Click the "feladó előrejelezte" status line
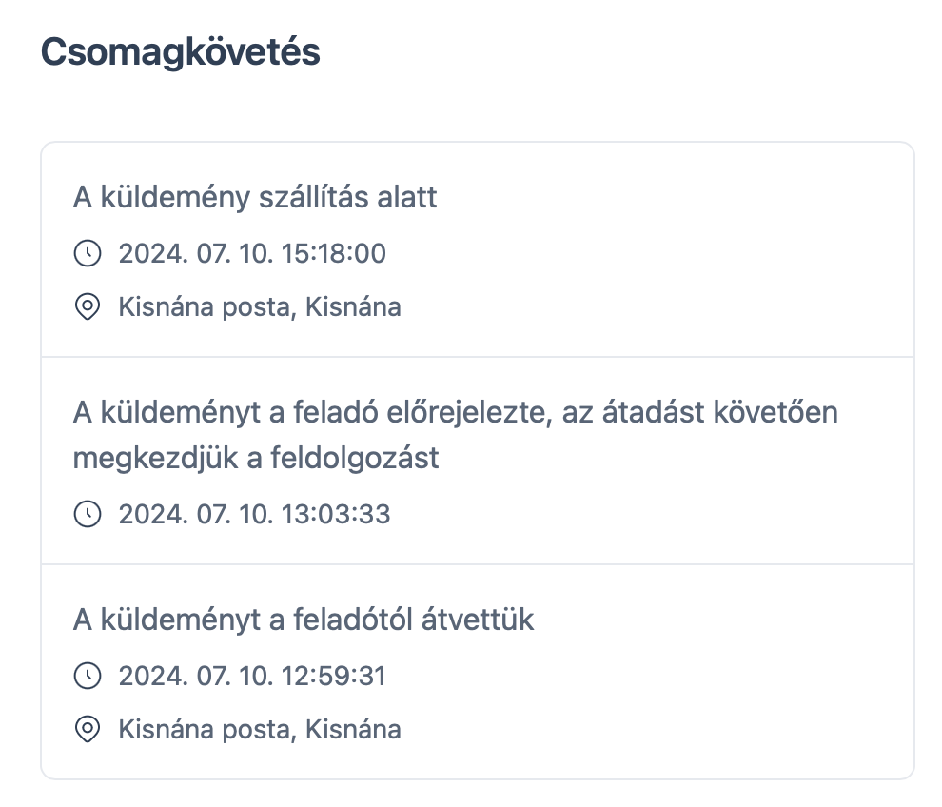Viewport: 942px width, 807px height. 455,412
